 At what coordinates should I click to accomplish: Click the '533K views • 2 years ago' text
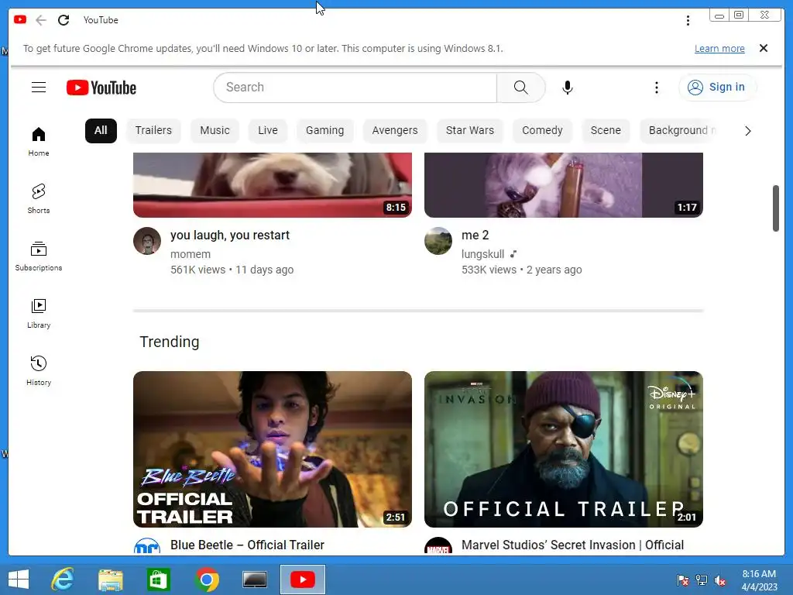tap(521, 270)
